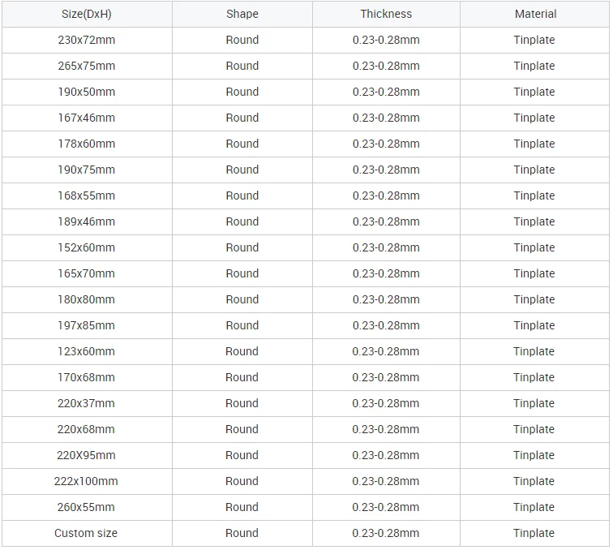Select the 220X95mm size cell
The height and width of the screenshot is (550, 613).
[86, 455]
